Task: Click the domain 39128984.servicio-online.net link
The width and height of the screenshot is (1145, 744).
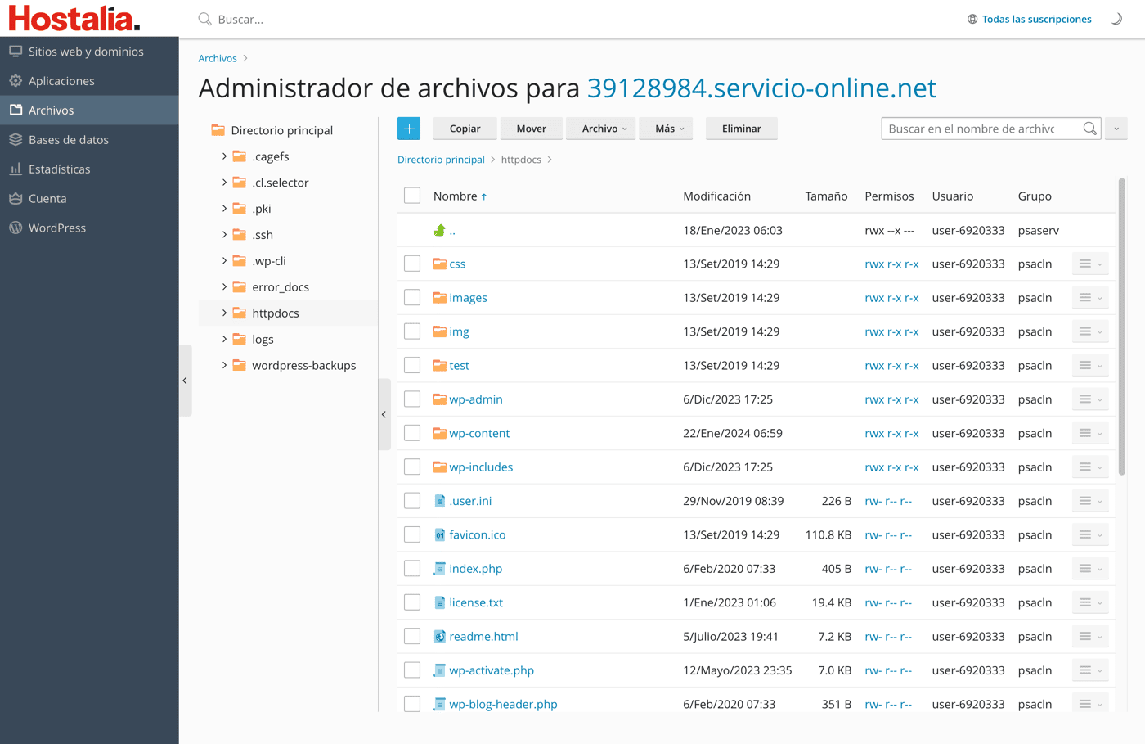Action: (x=761, y=88)
